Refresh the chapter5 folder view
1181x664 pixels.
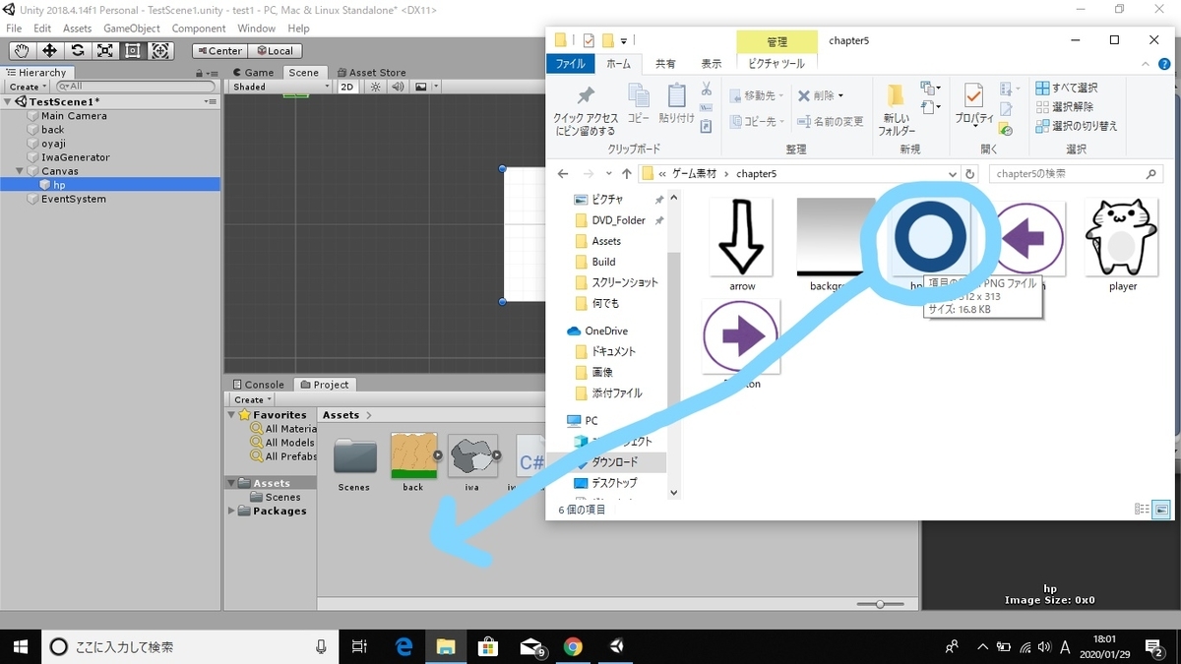pyautogui.click(x=970, y=174)
